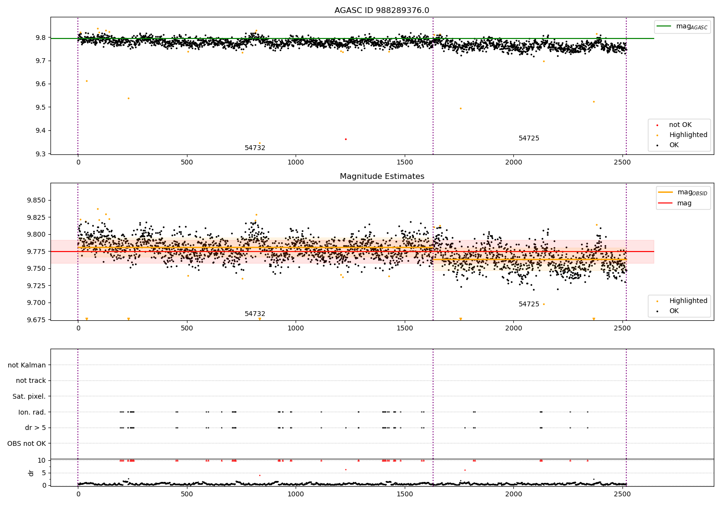Viewport: 721px width, 505px height.
Task: Click the title 'AGASC ID 988289376.0'
Action: [382, 11]
